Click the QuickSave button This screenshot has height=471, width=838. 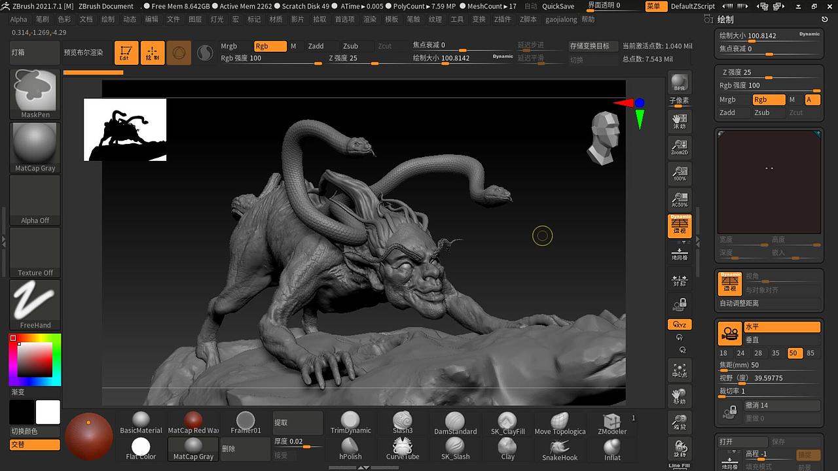(558, 6)
